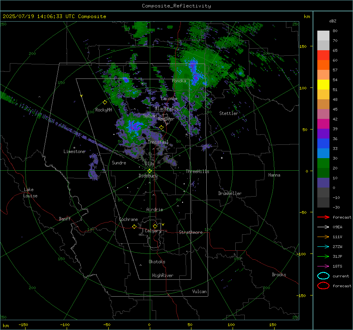This screenshot has width=353, height=330.
Task: Click the yellow diamond marker near RockyMH
Action: click(105, 102)
